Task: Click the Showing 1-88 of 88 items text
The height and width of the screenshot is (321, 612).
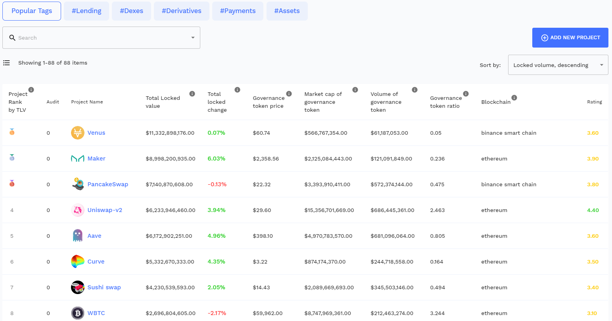Action: point(53,63)
